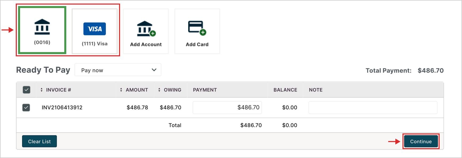462x158 pixels.
Task: Click the Add Account label
Action: click(x=146, y=44)
